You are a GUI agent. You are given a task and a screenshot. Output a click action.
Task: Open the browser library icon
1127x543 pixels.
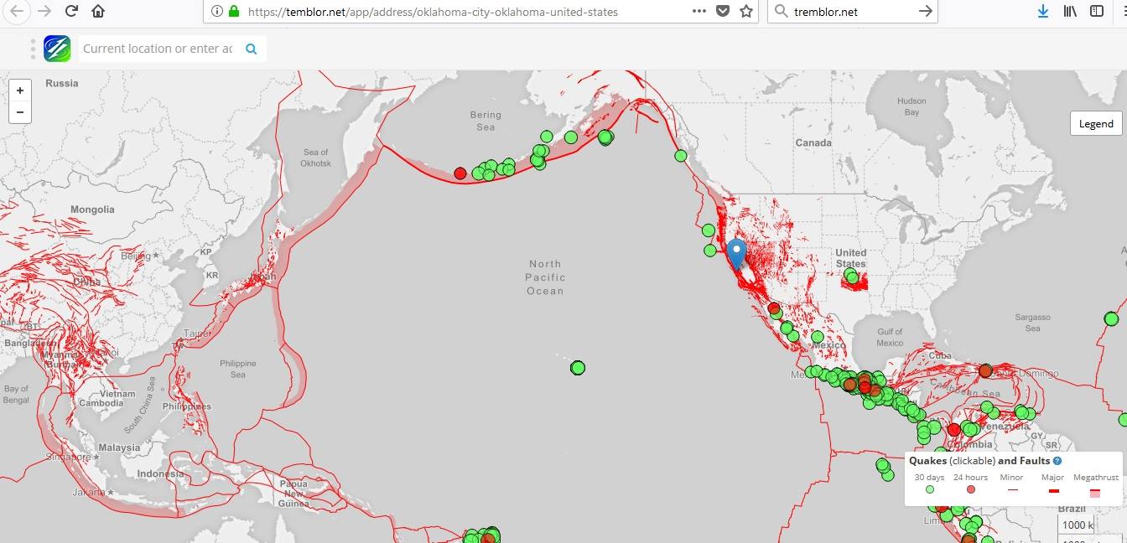point(1070,11)
